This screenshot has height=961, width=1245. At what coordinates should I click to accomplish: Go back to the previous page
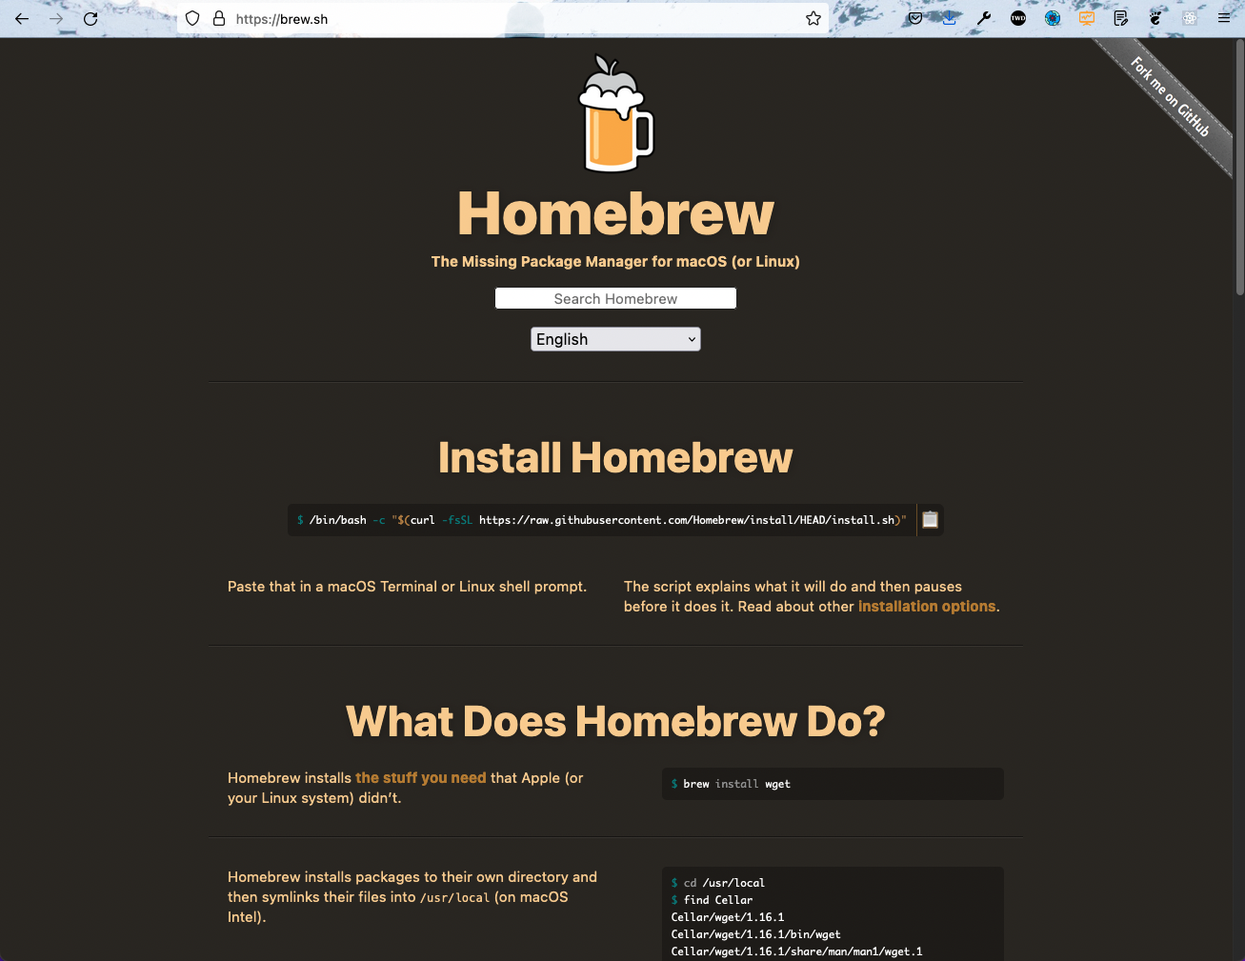point(22,18)
